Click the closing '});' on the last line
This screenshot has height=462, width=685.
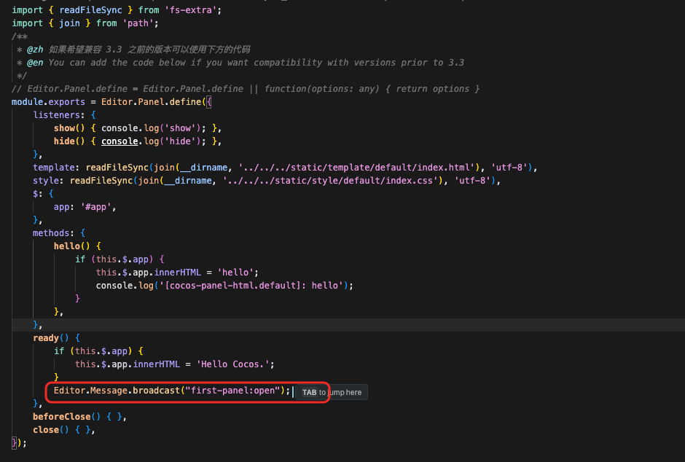click(19, 442)
